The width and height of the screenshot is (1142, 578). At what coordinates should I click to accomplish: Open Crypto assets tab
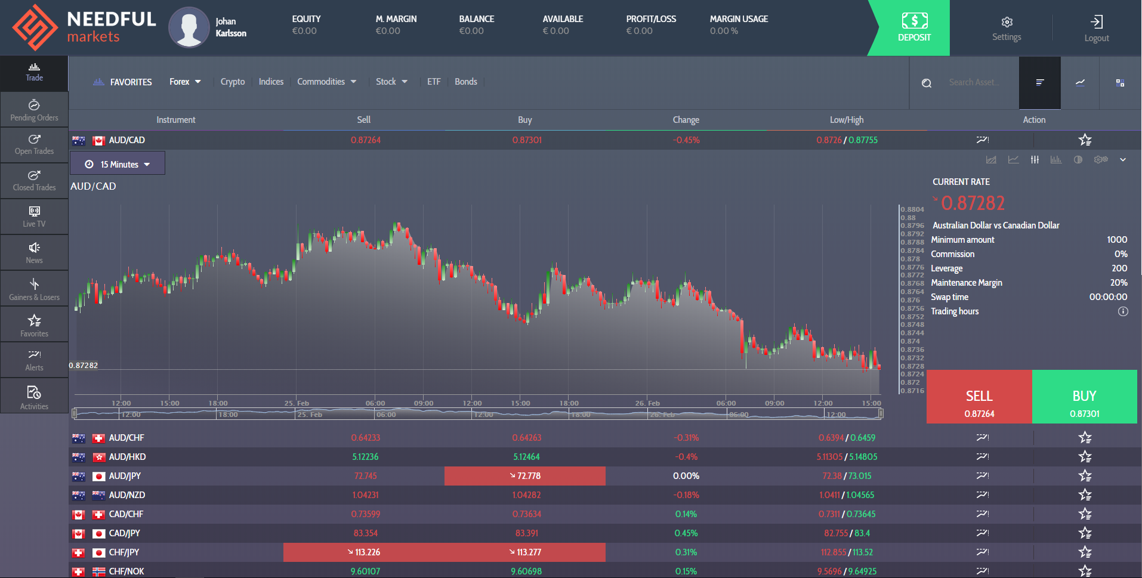[233, 82]
